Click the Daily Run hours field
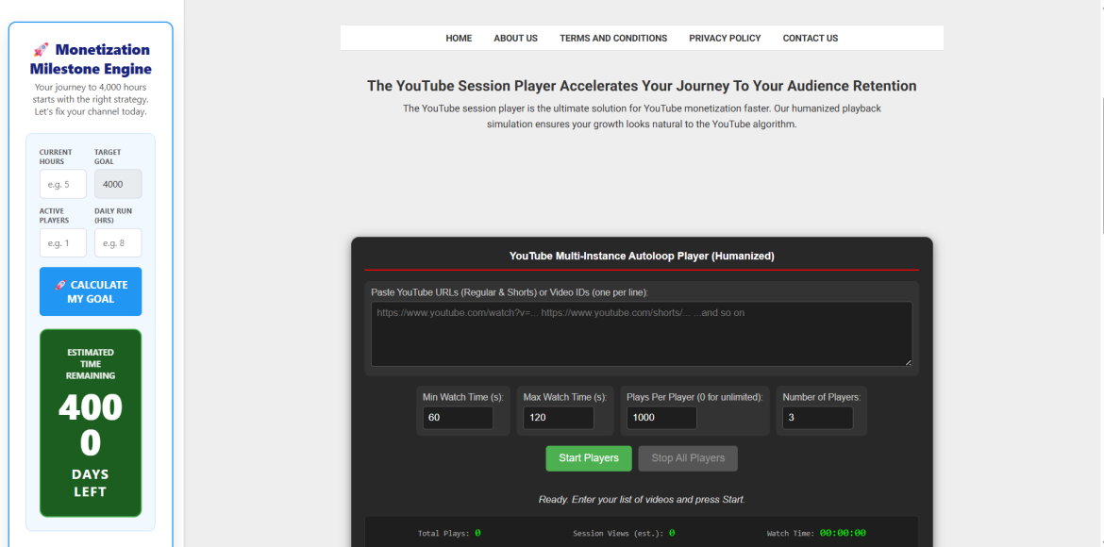Image resolution: width=1104 pixels, height=547 pixels. (118, 242)
